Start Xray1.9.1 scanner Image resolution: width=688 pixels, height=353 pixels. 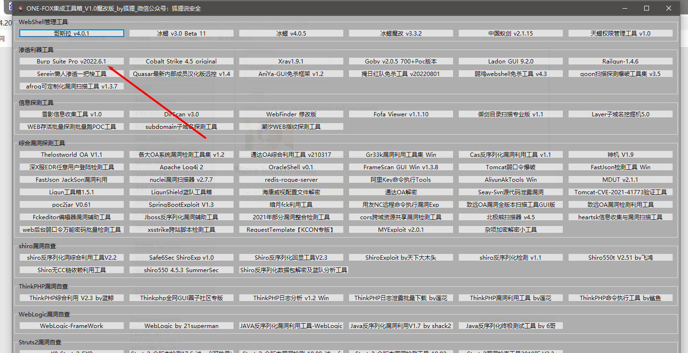(291, 62)
